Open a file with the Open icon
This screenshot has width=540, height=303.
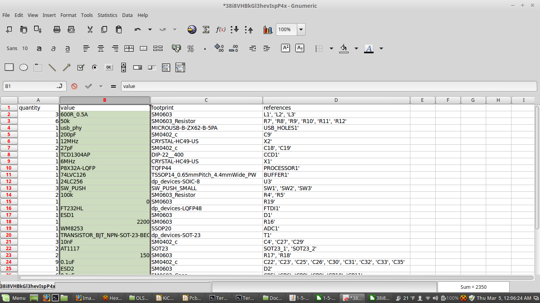pyautogui.click(x=24, y=30)
